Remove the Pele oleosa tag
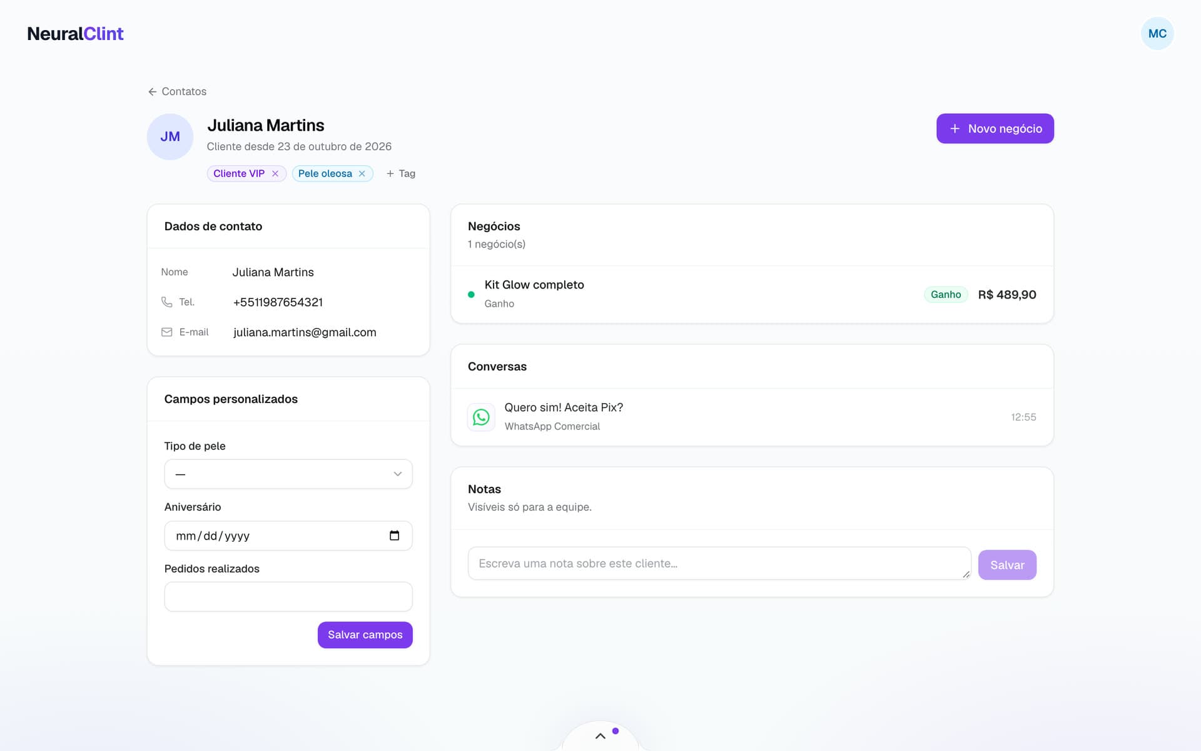Image resolution: width=1201 pixels, height=751 pixels. 362,173
